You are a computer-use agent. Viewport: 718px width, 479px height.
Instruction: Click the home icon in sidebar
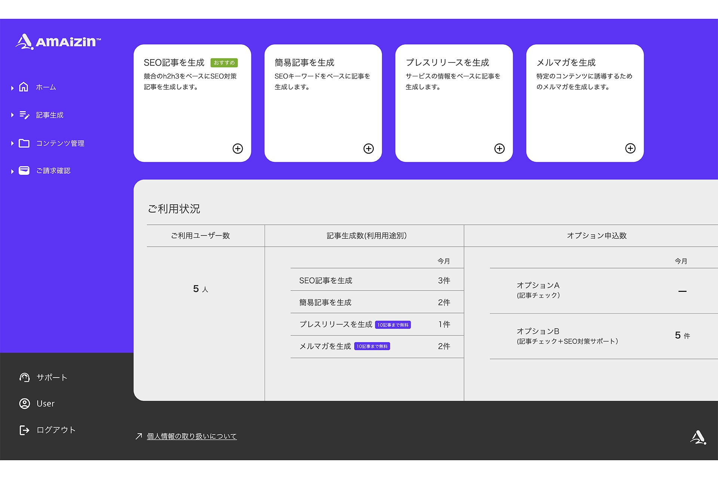(24, 87)
